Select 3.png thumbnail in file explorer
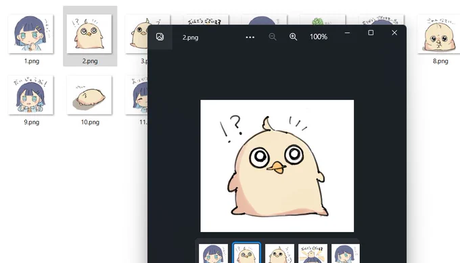Screen dimensions: 460x263 (137, 34)
